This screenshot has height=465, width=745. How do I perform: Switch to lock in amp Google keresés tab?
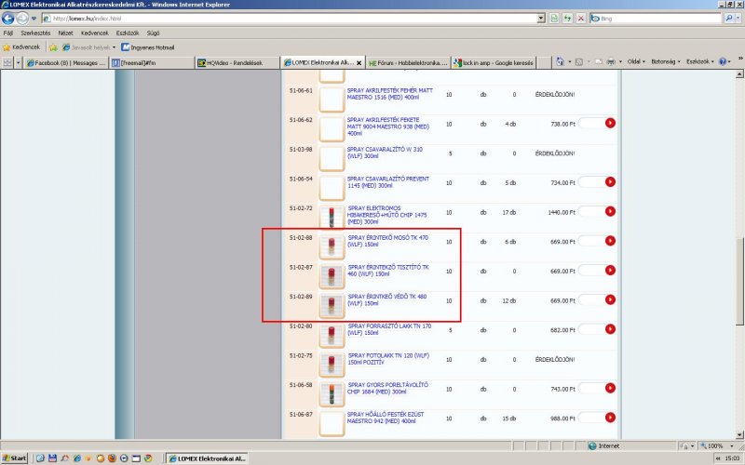(494, 62)
